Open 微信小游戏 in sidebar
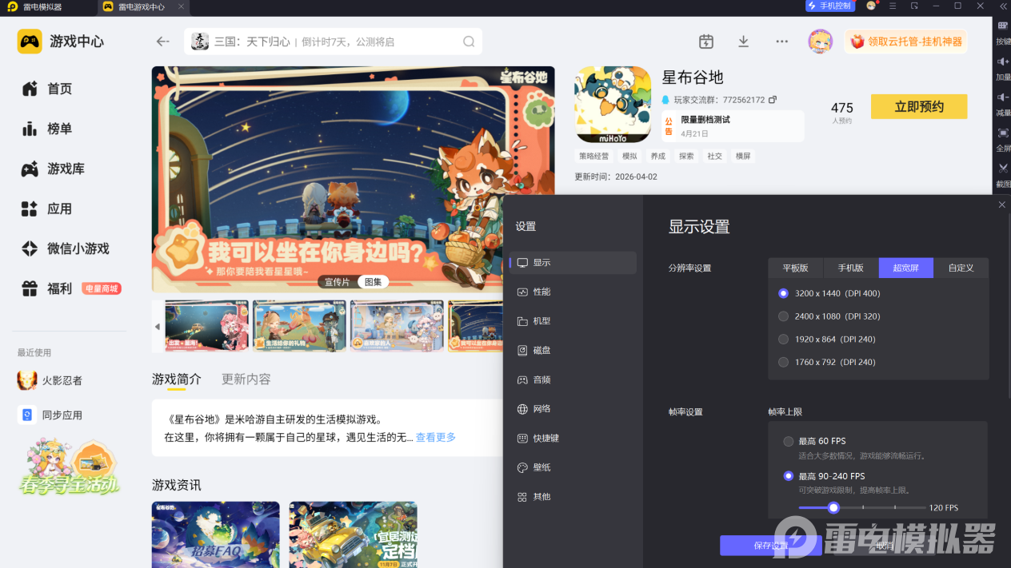The image size is (1011, 568). click(x=66, y=248)
